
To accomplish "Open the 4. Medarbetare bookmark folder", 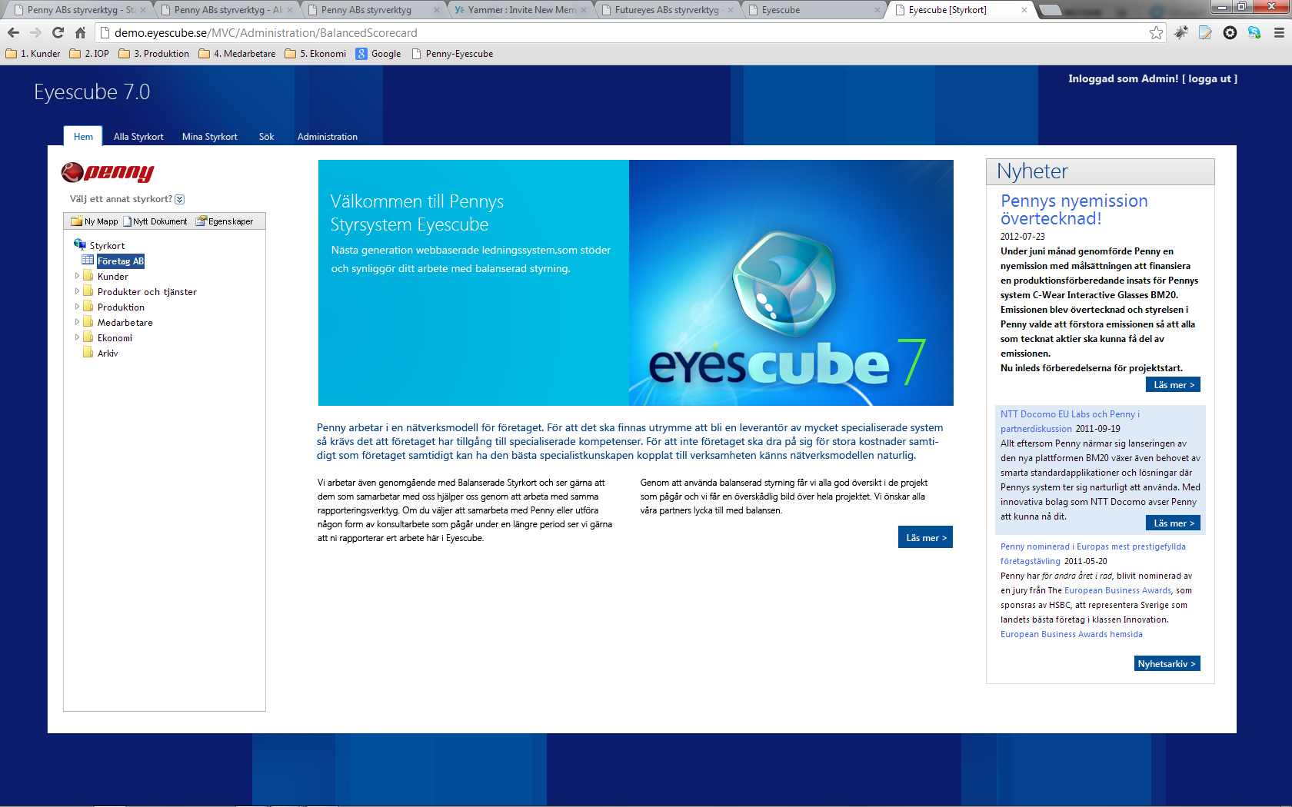I will click(x=237, y=54).
